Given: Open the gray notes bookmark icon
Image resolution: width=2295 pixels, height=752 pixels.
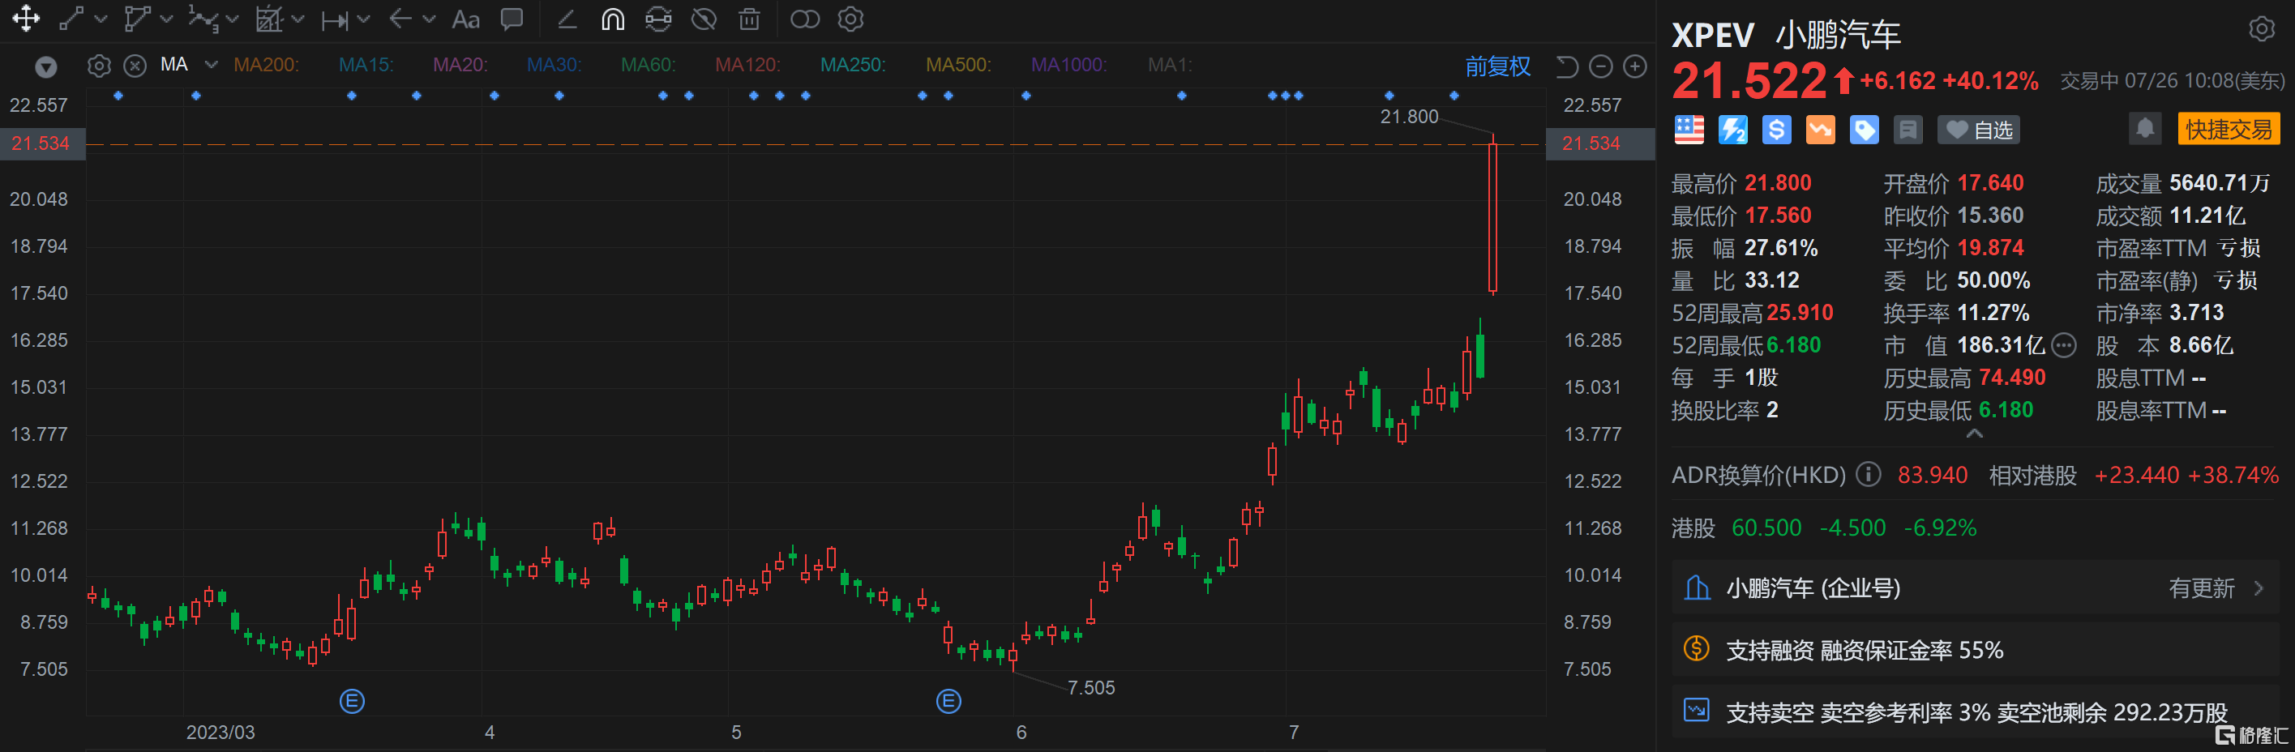Looking at the screenshot, I should pos(1908,130).
